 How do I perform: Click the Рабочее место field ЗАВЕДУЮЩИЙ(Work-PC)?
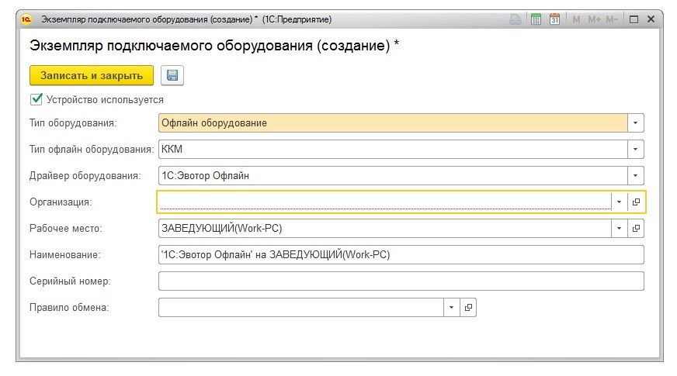point(384,228)
